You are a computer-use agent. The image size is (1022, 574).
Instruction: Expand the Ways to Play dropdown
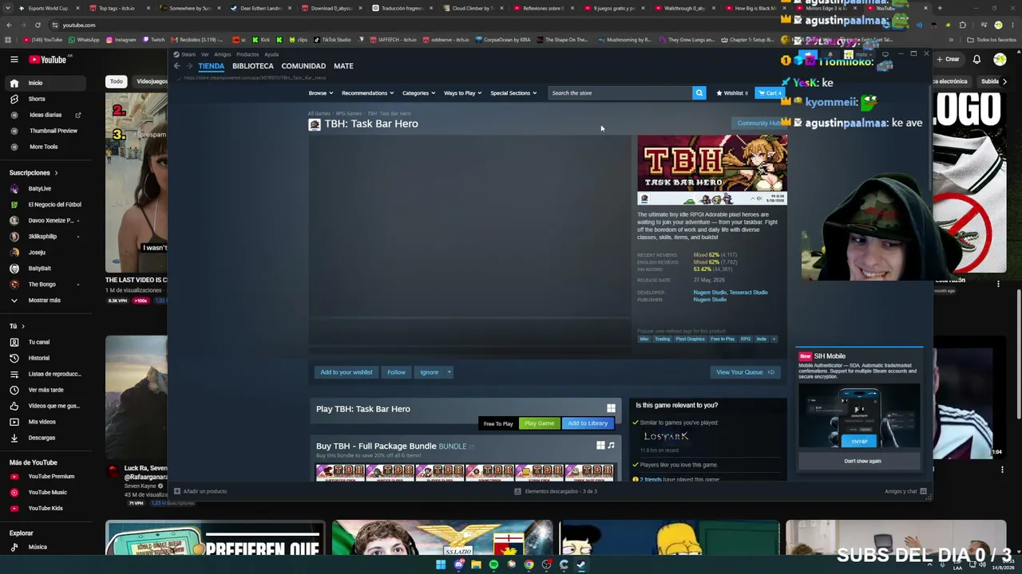pos(462,93)
